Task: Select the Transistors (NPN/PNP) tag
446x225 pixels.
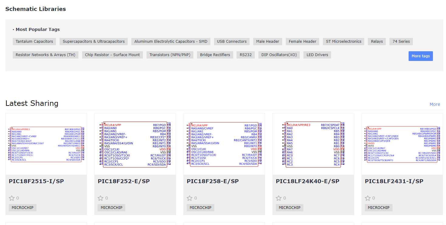Action: 170,55
